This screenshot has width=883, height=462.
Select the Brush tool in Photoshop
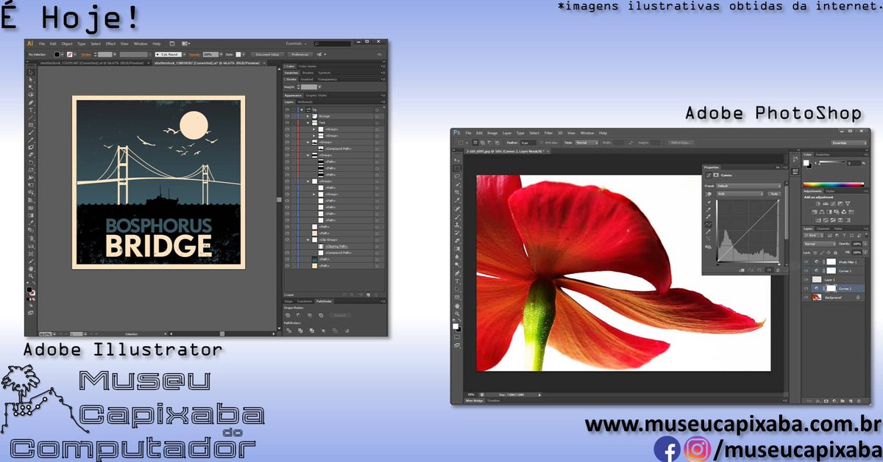(457, 217)
